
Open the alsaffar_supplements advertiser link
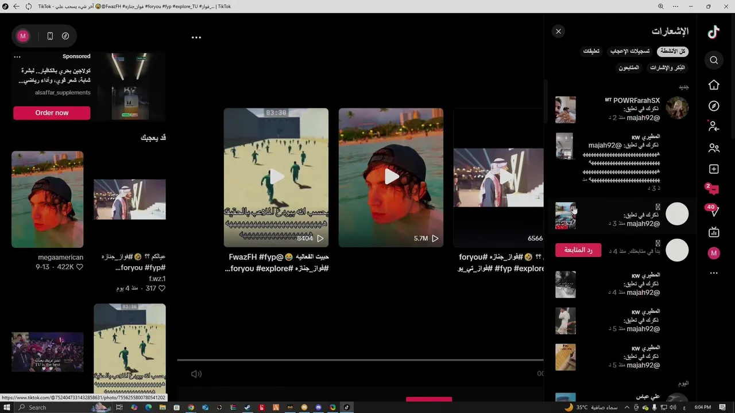[x=63, y=92]
